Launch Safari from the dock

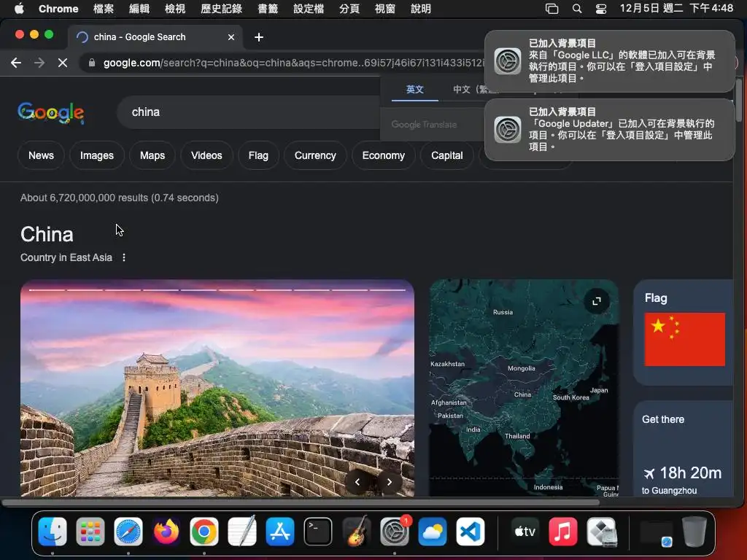click(128, 532)
